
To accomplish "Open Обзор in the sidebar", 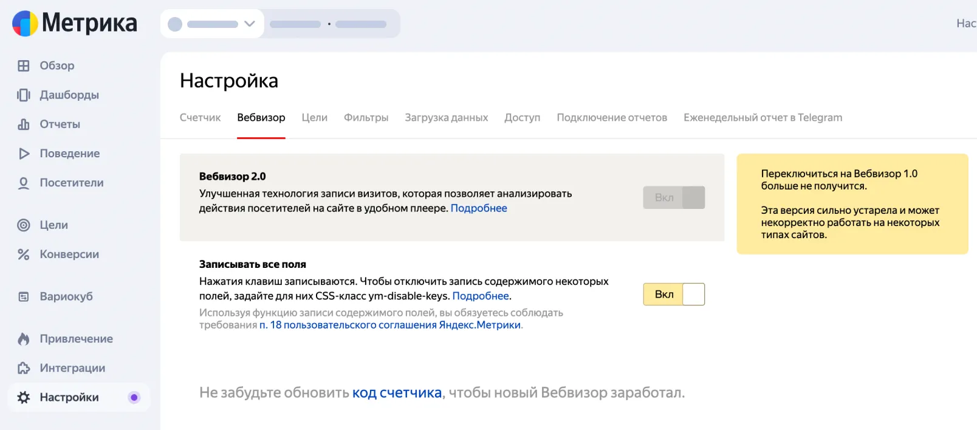I will click(x=57, y=66).
